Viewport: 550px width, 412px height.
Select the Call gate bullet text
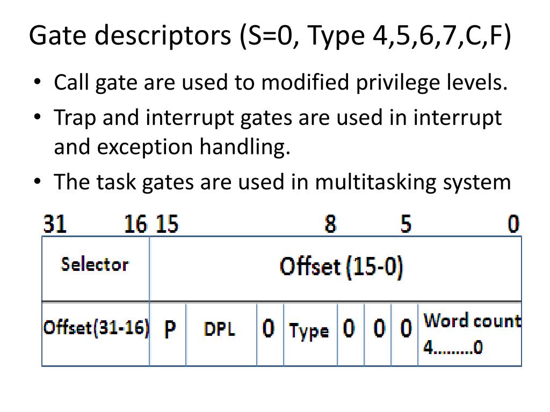tap(280, 83)
